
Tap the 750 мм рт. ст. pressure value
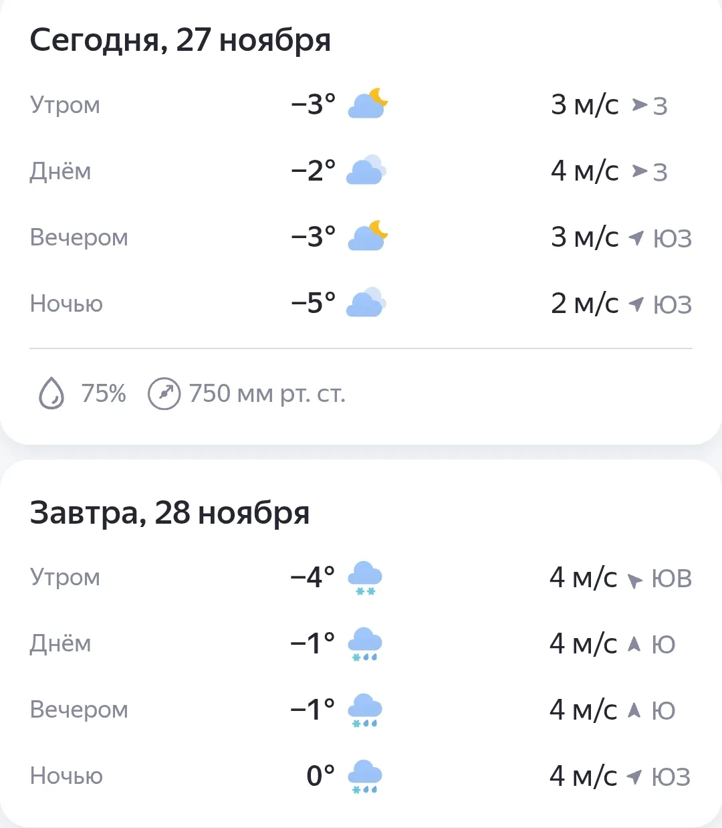(267, 393)
